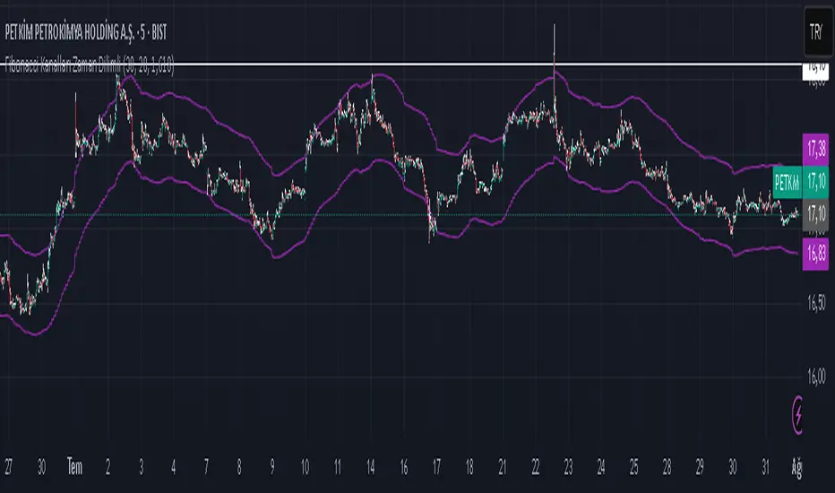Select the Fibonacci Kanalları Zaman Dilimli indicator label

point(89,65)
